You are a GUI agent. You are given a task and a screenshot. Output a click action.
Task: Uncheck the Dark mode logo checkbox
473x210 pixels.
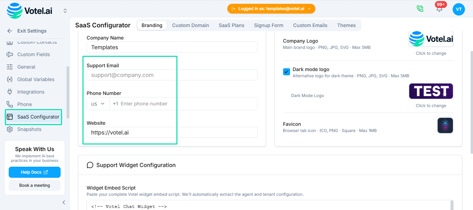coord(287,72)
